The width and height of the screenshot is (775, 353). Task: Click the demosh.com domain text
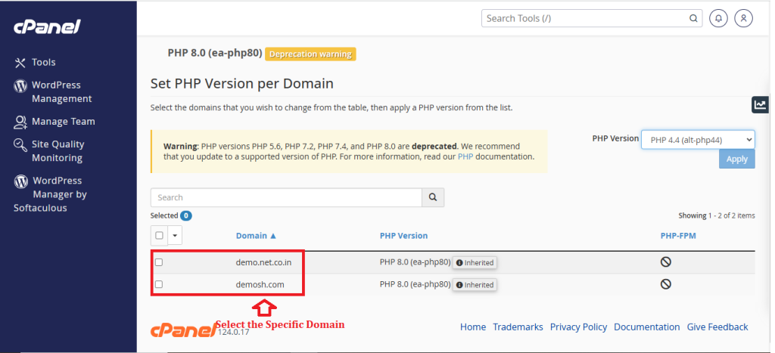click(260, 285)
